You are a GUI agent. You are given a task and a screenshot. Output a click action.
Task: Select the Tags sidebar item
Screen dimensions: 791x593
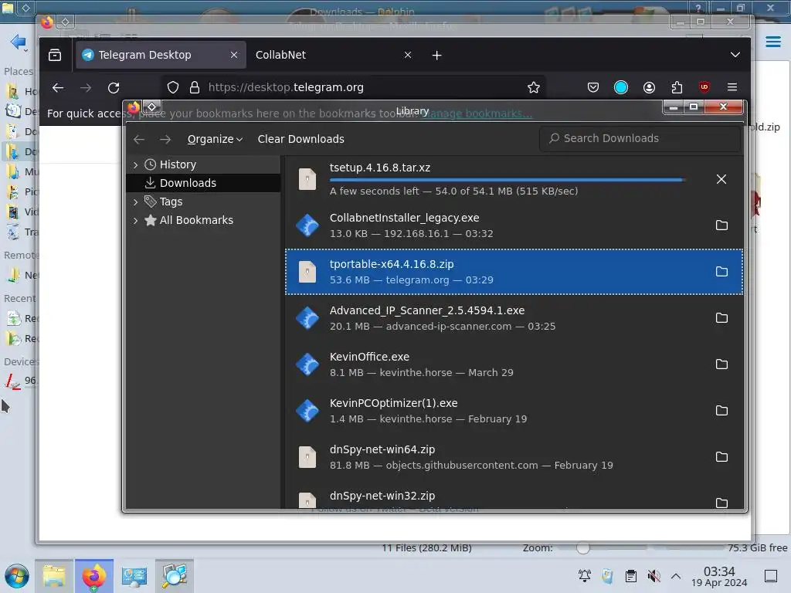tap(203, 202)
